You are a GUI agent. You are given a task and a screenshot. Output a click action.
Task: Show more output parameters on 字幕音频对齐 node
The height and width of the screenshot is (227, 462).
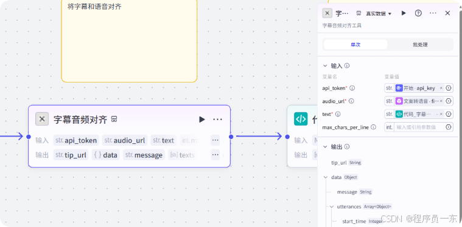tap(215, 154)
